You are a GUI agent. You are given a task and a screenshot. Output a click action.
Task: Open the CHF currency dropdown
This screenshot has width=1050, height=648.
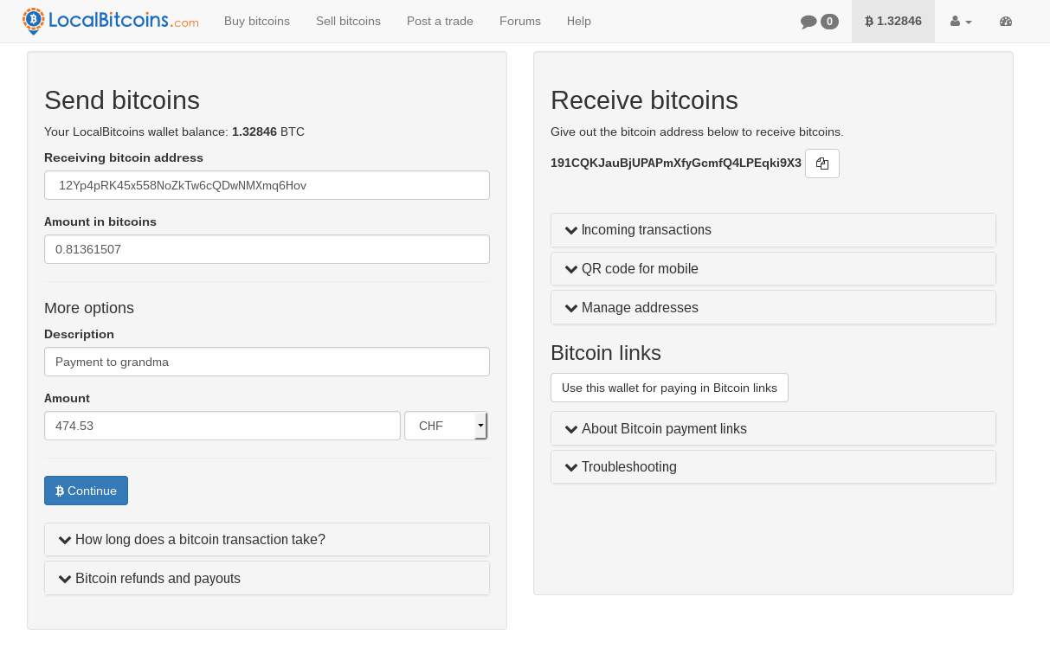pyautogui.click(x=446, y=425)
